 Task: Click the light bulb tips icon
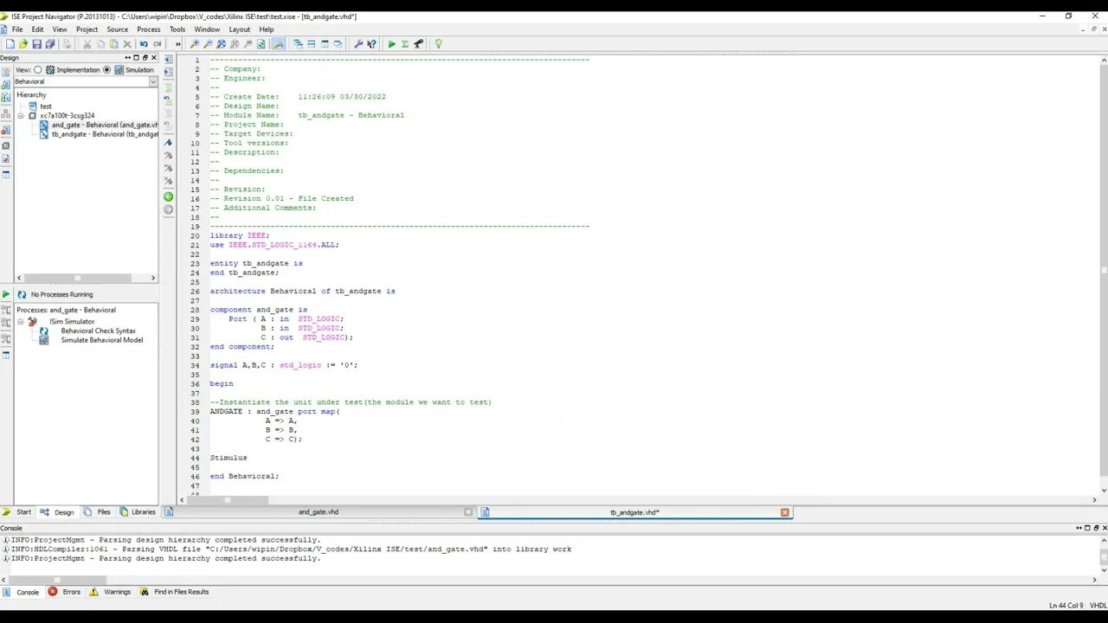438,43
